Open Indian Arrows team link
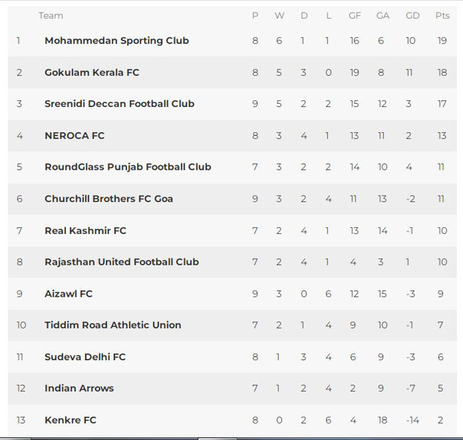The height and width of the screenshot is (440, 463). 79,388
